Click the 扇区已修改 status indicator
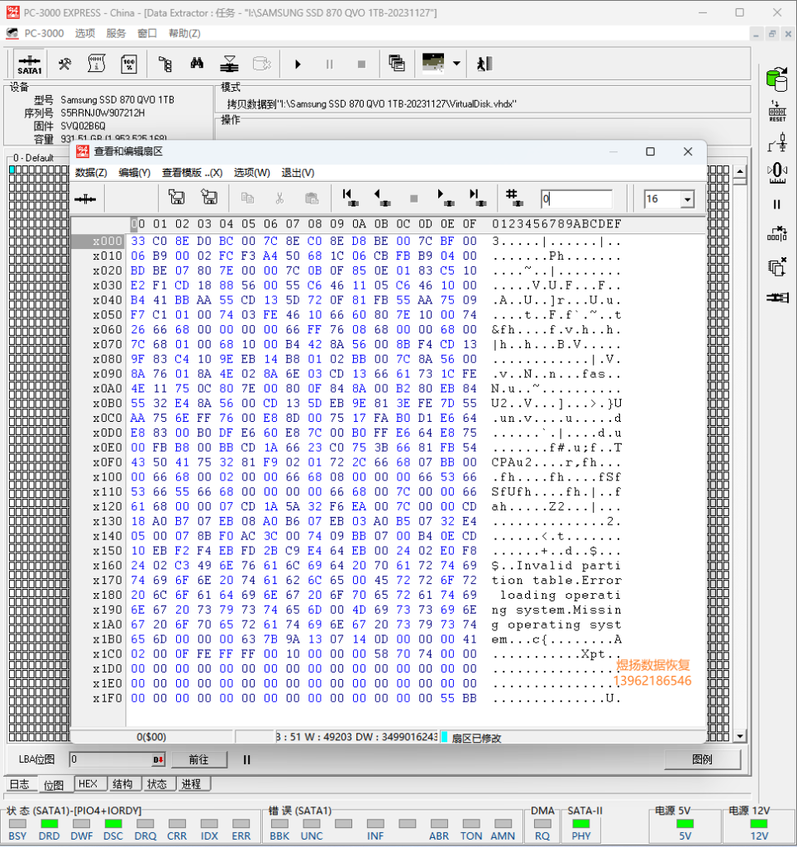 pyautogui.click(x=475, y=738)
